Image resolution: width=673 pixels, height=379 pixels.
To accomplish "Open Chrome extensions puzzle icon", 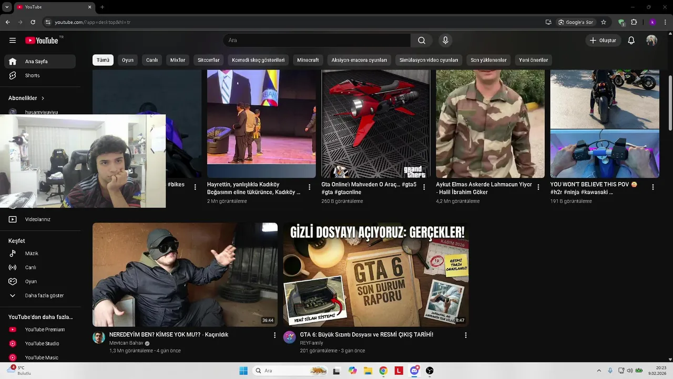I will [634, 22].
